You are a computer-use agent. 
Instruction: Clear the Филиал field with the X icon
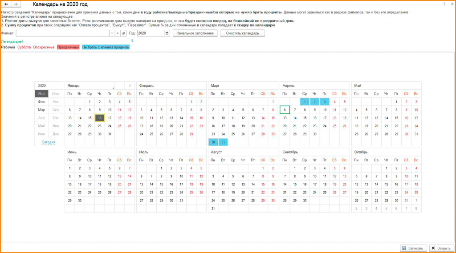click(118, 33)
